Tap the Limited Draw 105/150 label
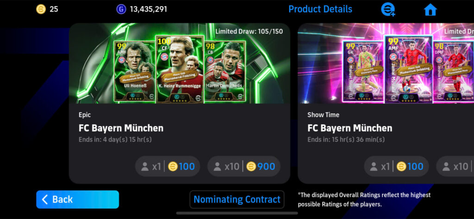This screenshot has width=474, height=219. tap(249, 31)
